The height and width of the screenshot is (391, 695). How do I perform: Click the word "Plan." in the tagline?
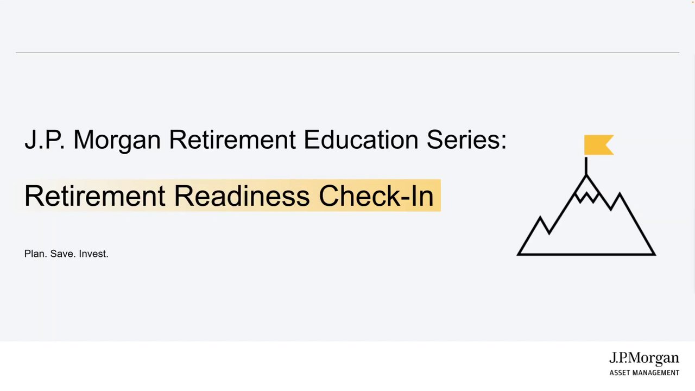[35, 254]
